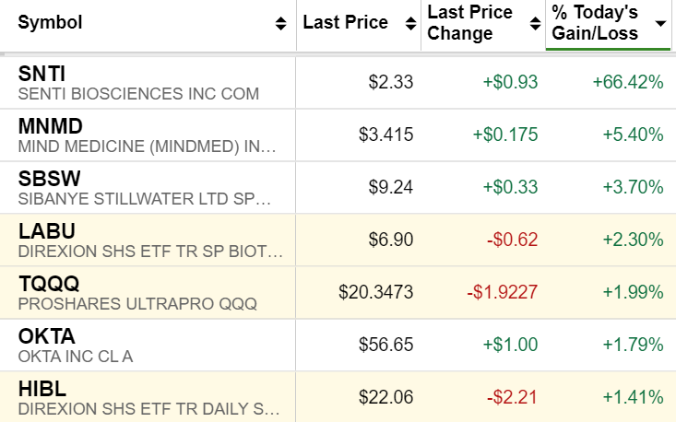Click SNTI's +66.42% gain value
Viewport: 676px width, 422px height.
[628, 83]
